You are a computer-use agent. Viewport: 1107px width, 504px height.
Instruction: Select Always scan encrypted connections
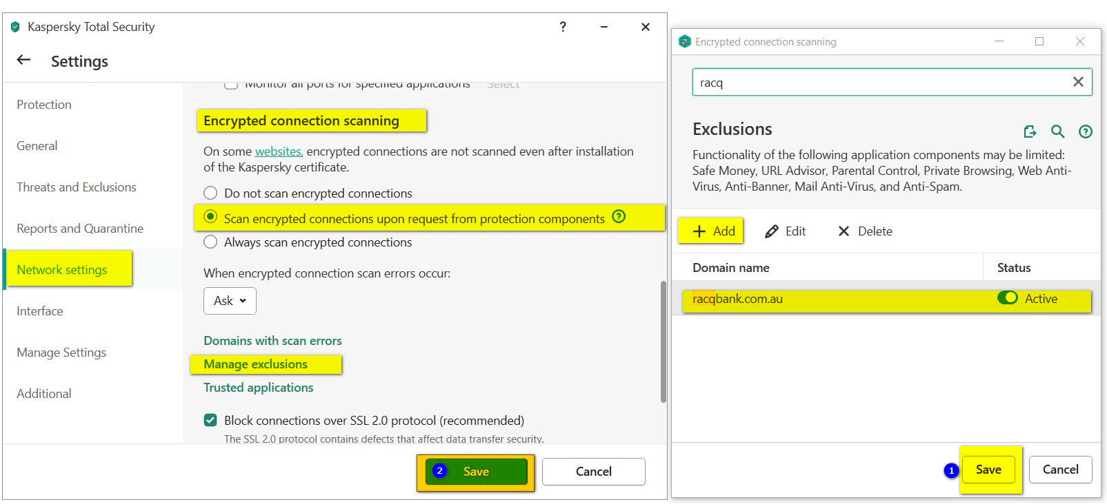pyautogui.click(x=210, y=242)
